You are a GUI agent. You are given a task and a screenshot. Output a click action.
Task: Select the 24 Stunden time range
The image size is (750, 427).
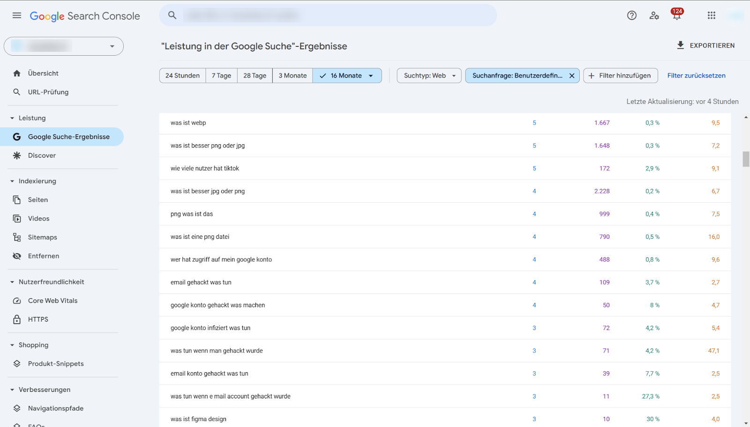click(x=182, y=75)
